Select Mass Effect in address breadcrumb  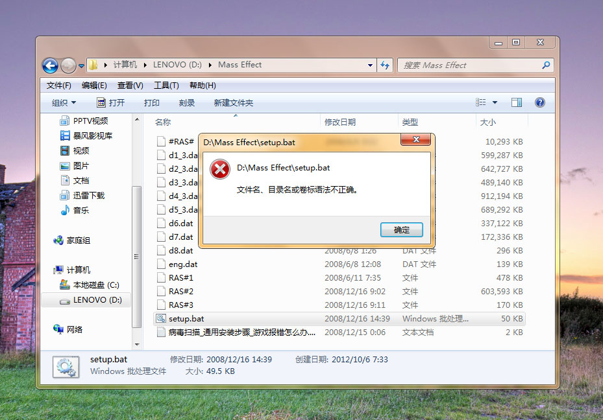tap(240, 65)
